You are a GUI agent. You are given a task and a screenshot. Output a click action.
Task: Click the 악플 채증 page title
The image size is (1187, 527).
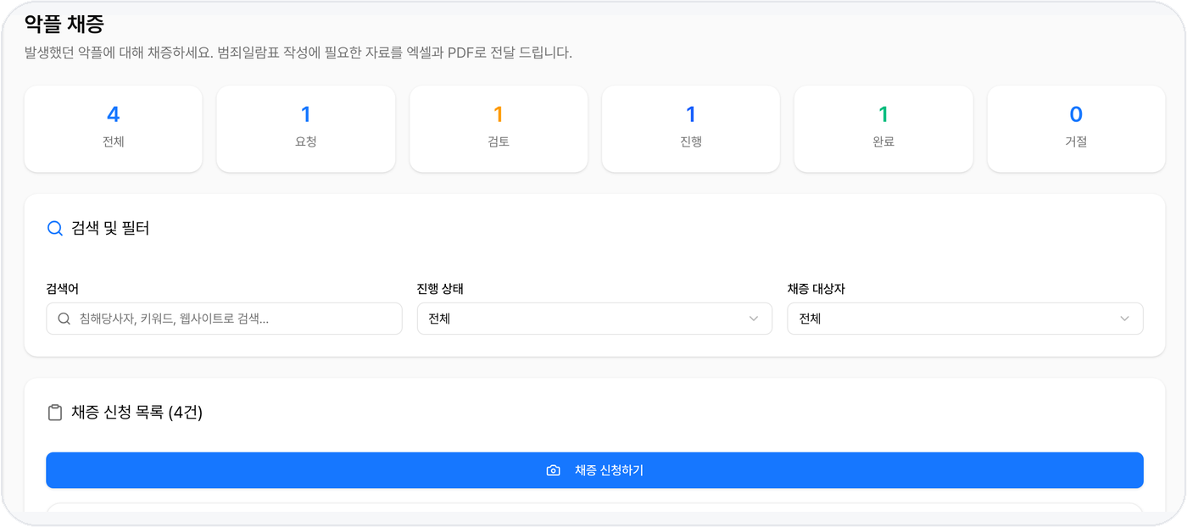[x=64, y=25]
